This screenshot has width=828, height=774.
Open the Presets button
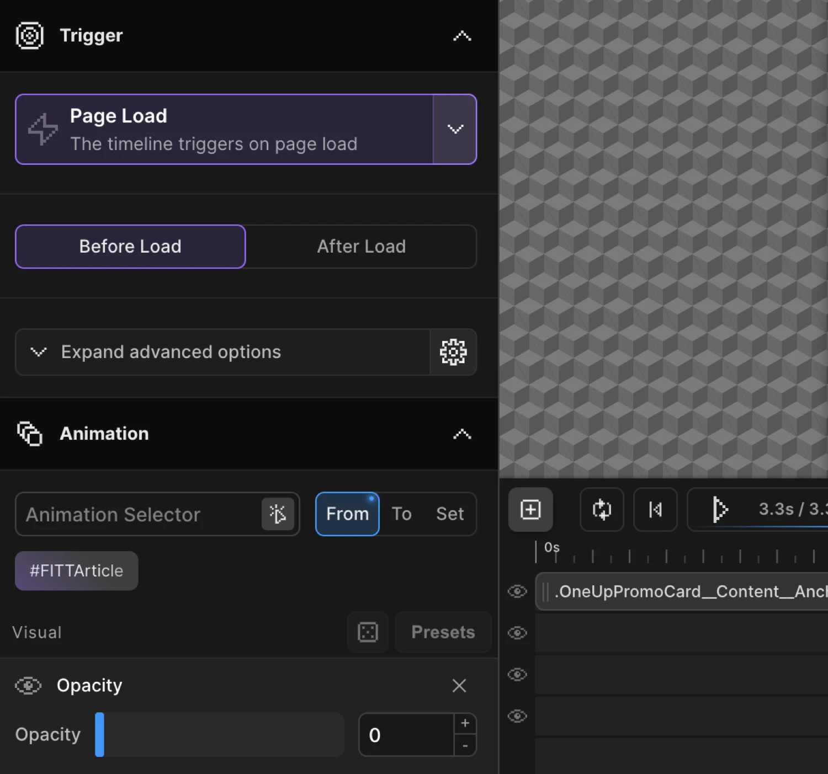click(443, 632)
